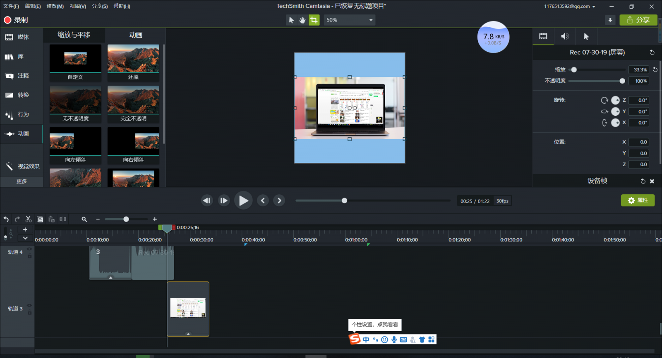The height and width of the screenshot is (358, 662).
Task: Toggle visibility eye for 轨道 3
Action: [x=29, y=305]
